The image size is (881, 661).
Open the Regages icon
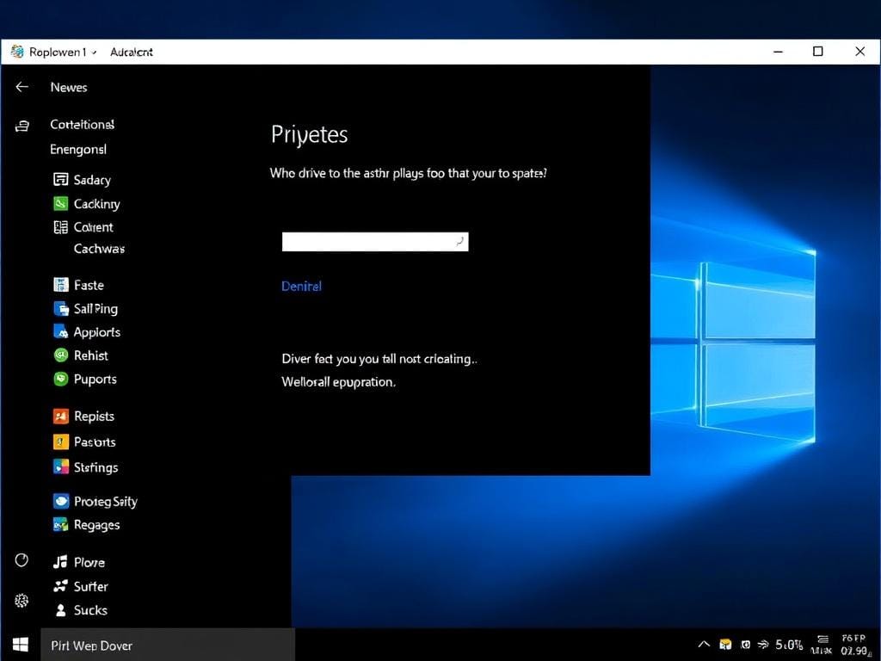[61, 524]
